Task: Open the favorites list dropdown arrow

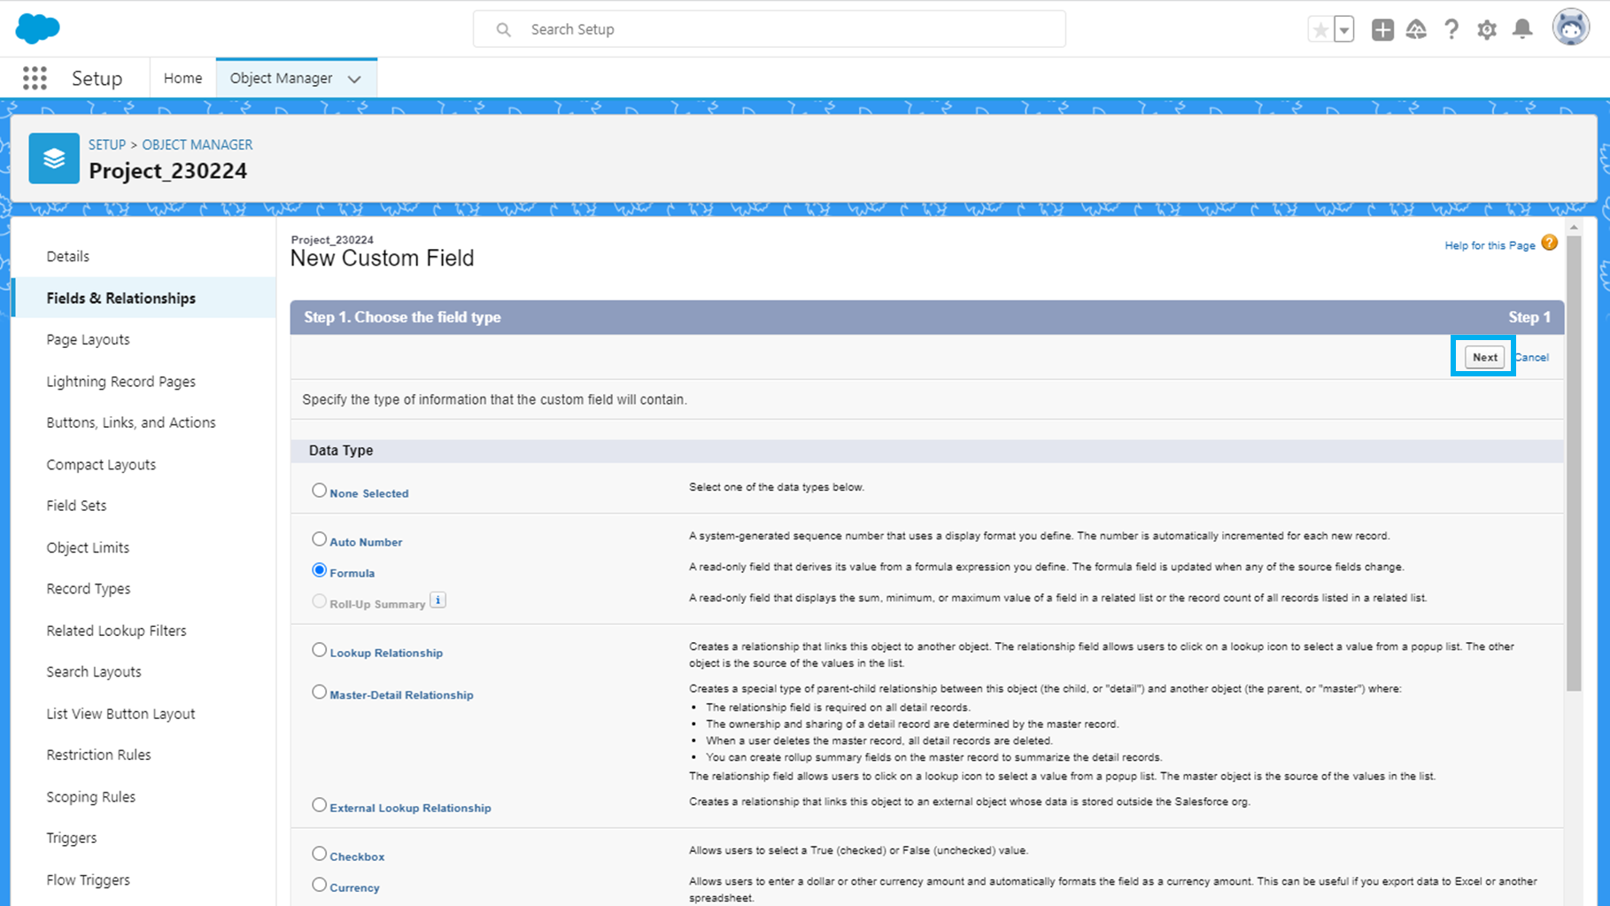Action: 1343,29
